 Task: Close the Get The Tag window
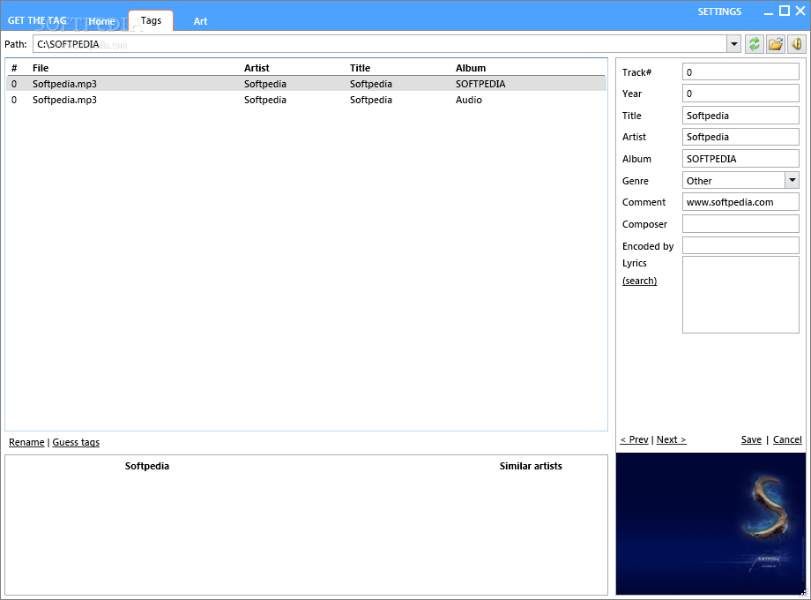(x=800, y=11)
